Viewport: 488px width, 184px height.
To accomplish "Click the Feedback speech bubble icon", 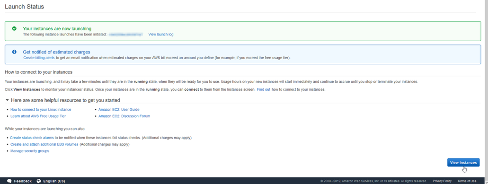I will pos(9,181).
